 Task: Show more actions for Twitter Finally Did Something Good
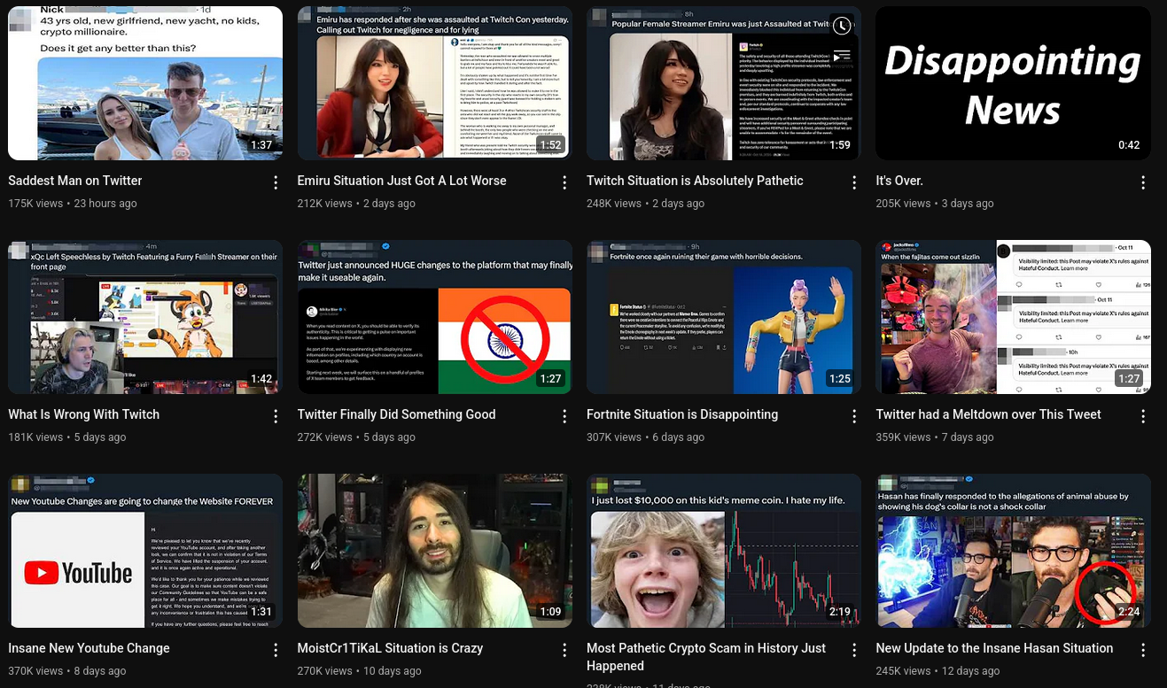click(564, 416)
